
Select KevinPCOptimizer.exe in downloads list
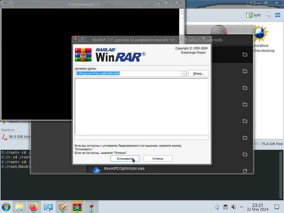(x=124, y=168)
